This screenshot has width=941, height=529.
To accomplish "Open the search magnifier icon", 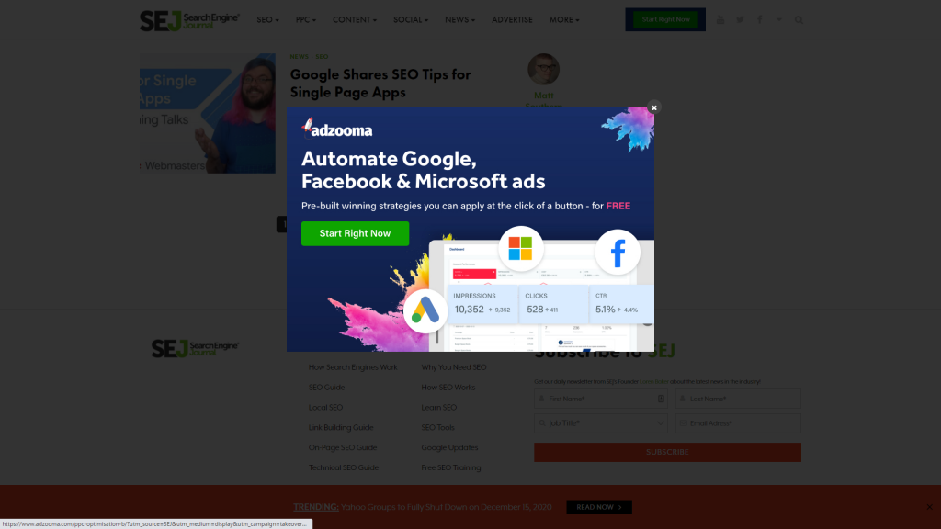I will click(x=799, y=20).
